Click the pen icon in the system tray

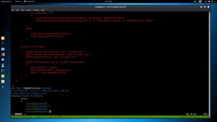[206, 1]
